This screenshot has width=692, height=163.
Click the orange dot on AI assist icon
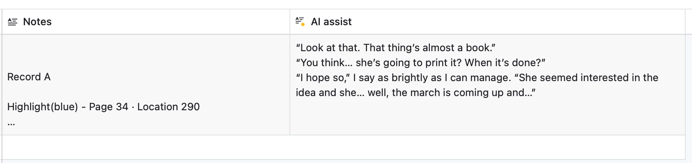pyautogui.click(x=303, y=24)
